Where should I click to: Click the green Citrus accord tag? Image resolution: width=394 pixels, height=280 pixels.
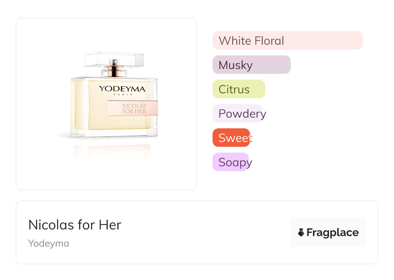tap(239, 89)
